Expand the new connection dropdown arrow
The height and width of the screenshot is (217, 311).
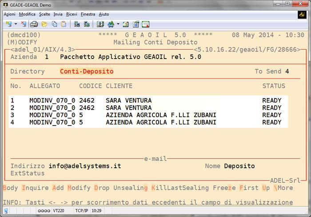tap(16, 24)
